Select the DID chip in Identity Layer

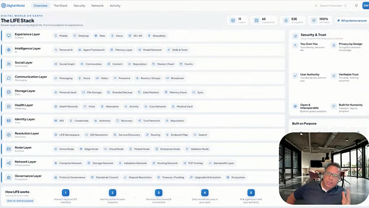[x=59, y=121]
